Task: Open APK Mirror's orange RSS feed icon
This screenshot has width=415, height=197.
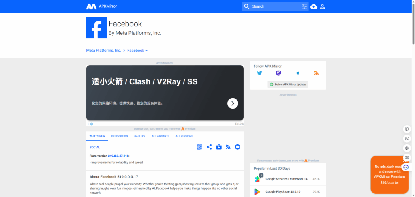Action: (316, 73)
